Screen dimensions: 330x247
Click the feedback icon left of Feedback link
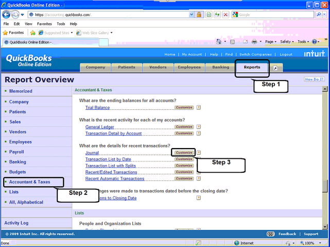271,234
